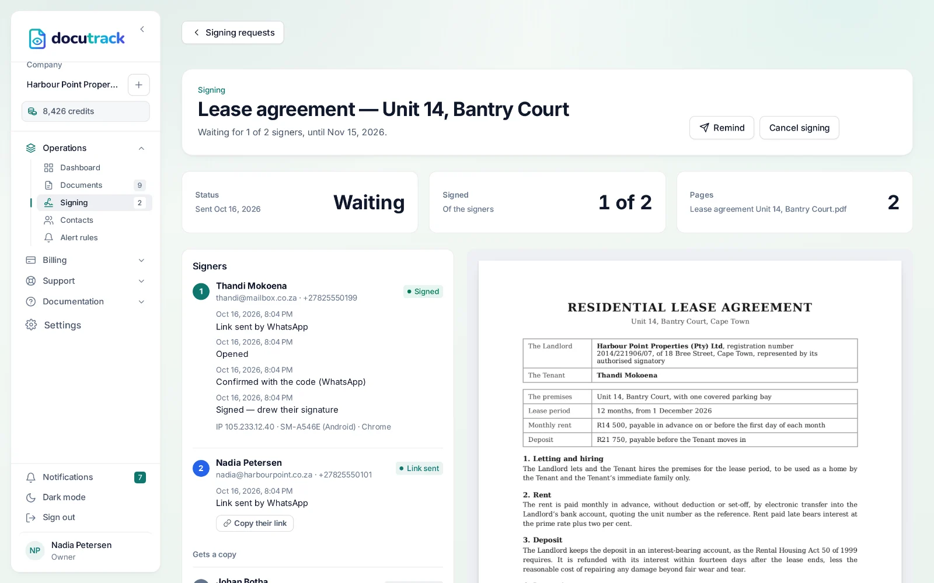Viewport: 934px width, 583px height.
Task: Click the Waiting status value
Action: coord(369,202)
